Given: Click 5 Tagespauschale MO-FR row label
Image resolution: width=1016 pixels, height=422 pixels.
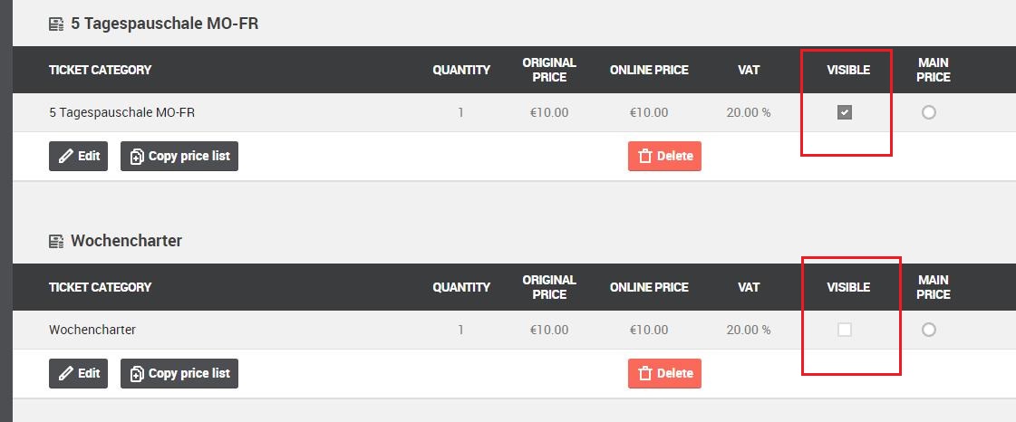Looking at the screenshot, I should point(121,112).
